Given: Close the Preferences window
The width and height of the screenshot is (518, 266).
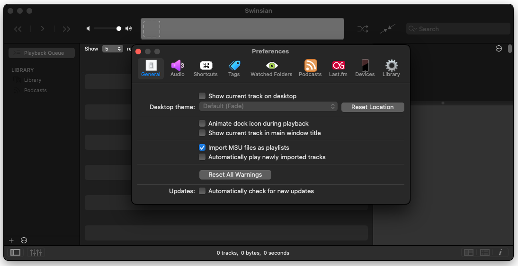Looking at the screenshot, I should [x=138, y=51].
